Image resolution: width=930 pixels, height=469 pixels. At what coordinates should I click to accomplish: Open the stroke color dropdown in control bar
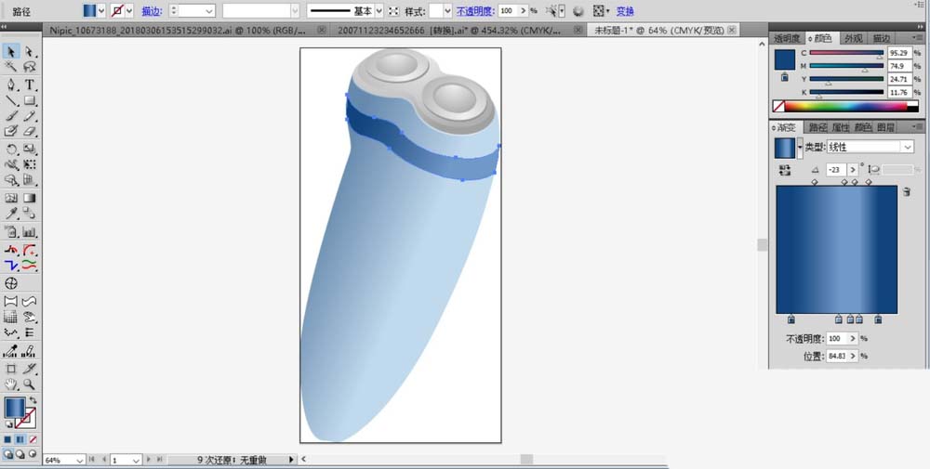[x=128, y=10]
